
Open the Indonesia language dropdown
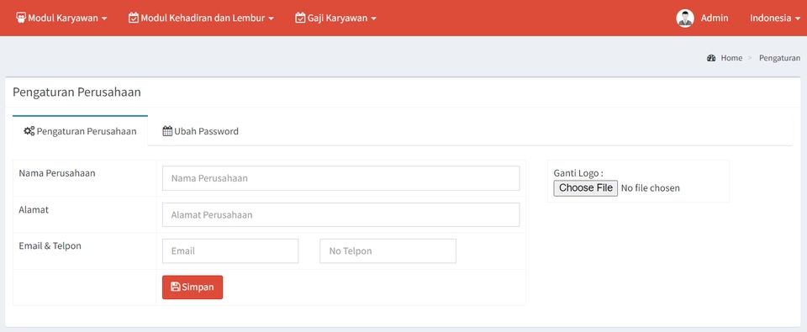[774, 18]
